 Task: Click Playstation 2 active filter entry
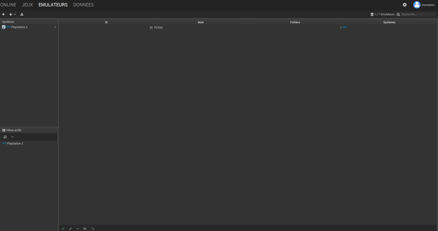pos(15,143)
